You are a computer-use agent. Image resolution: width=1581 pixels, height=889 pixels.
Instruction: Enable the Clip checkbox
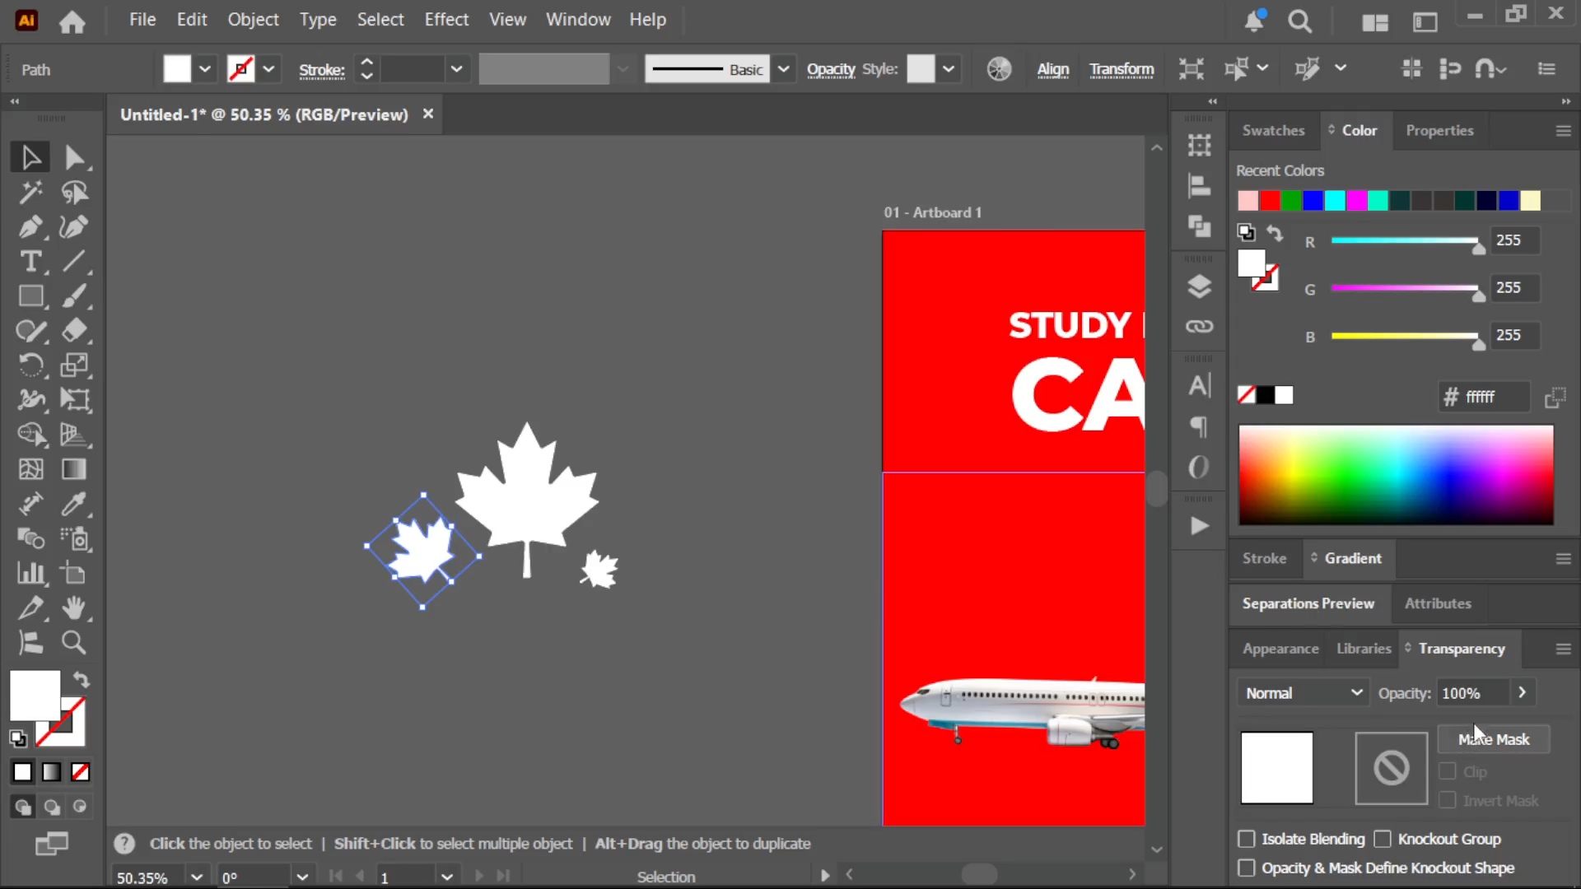pos(1447,771)
